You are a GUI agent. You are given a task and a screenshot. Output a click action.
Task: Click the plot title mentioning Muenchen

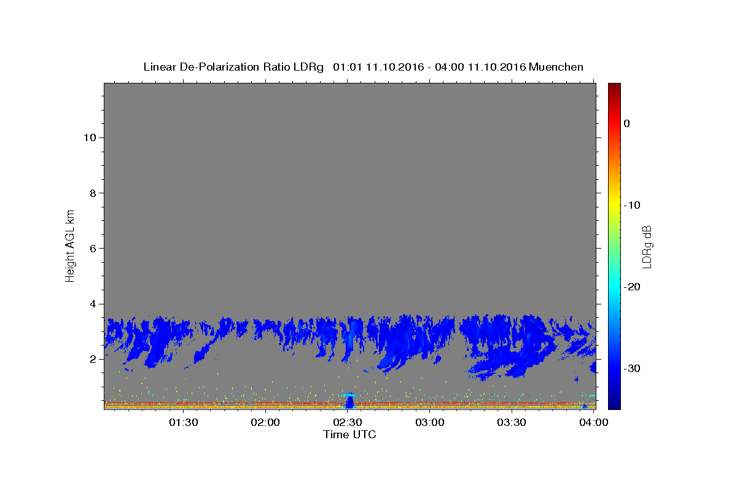point(363,67)
